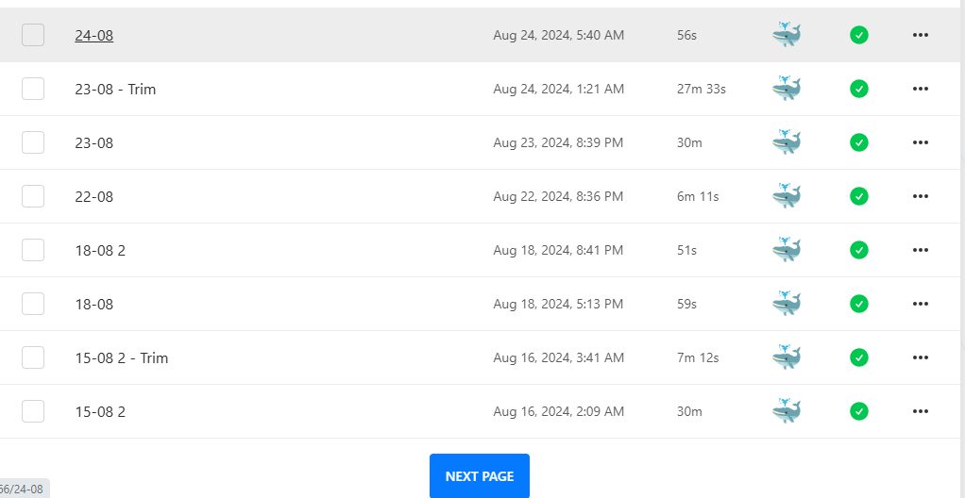
Task: Open three-dot menu for 22-08
Action: coord(921,196)
